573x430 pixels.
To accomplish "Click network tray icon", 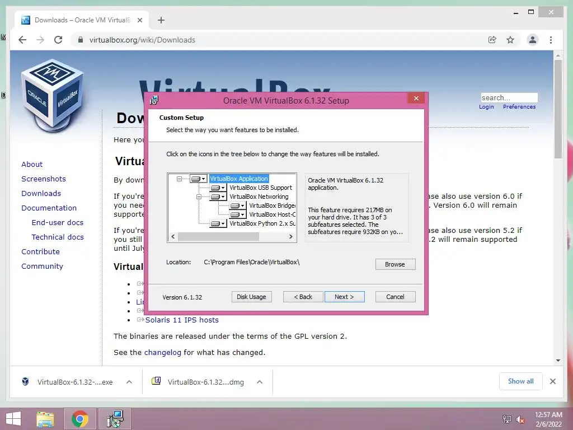I will [507, 419].
